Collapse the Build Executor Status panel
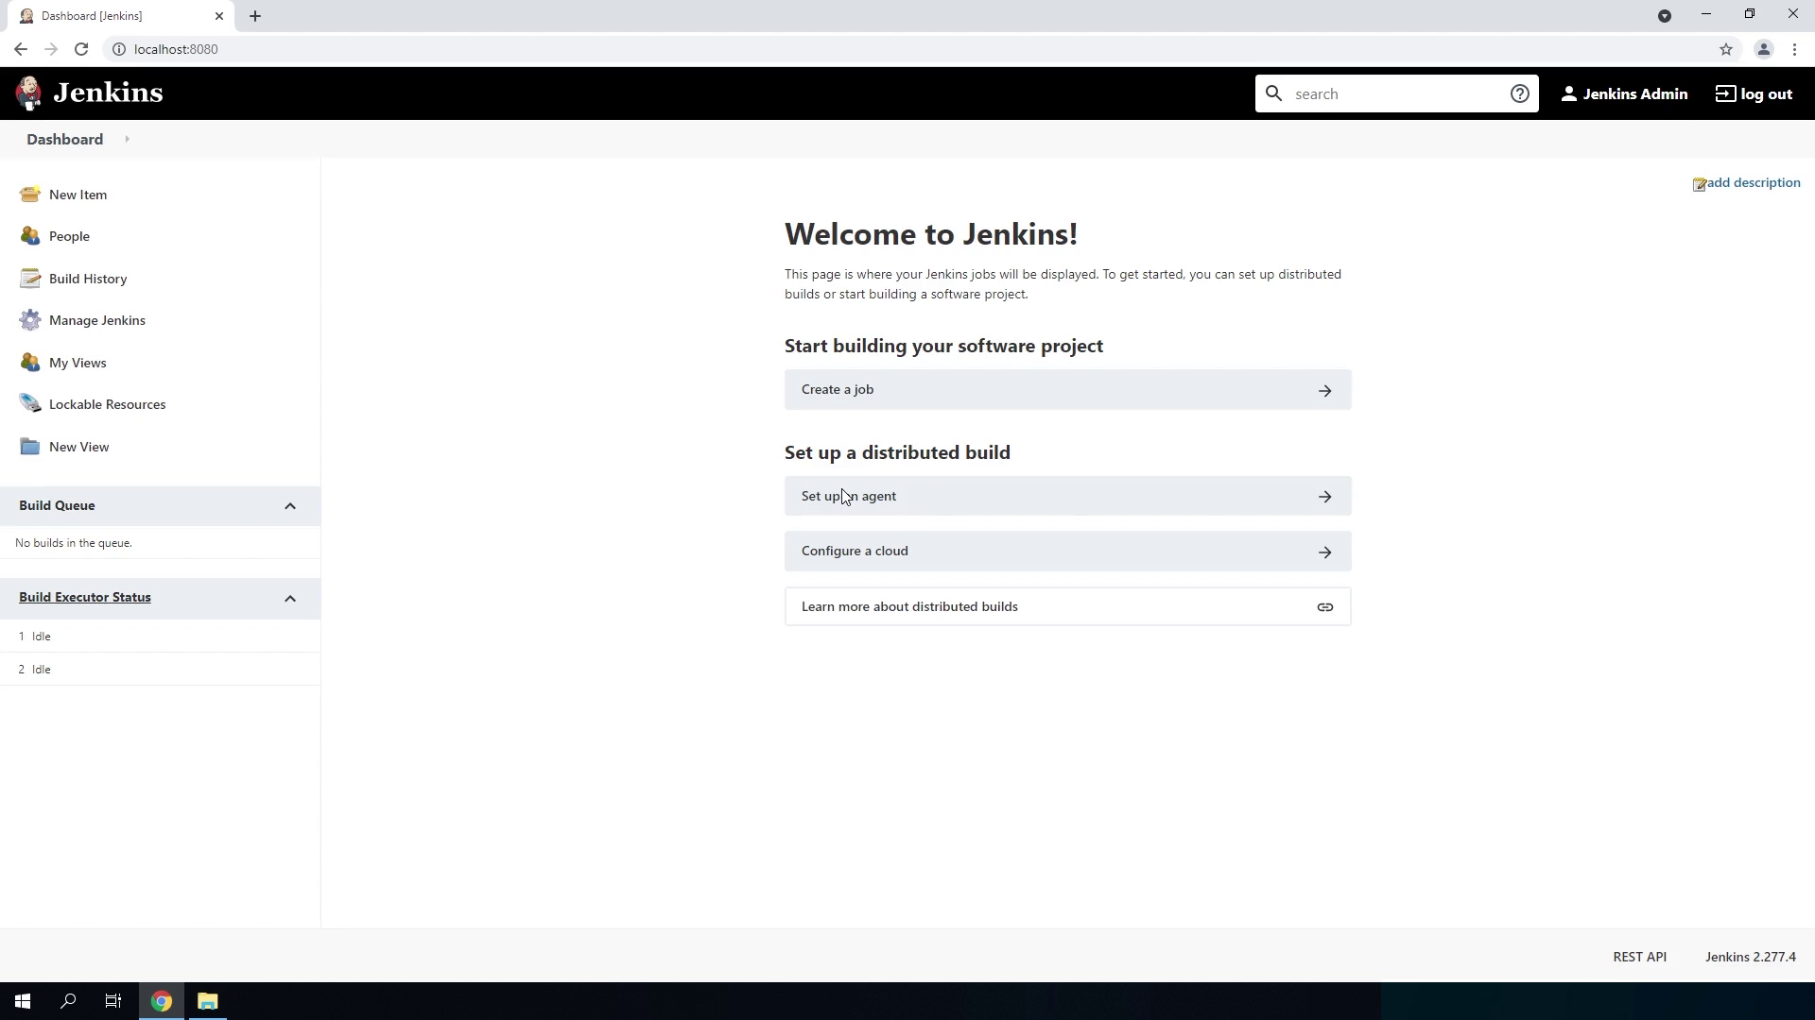 pos(290,599)
